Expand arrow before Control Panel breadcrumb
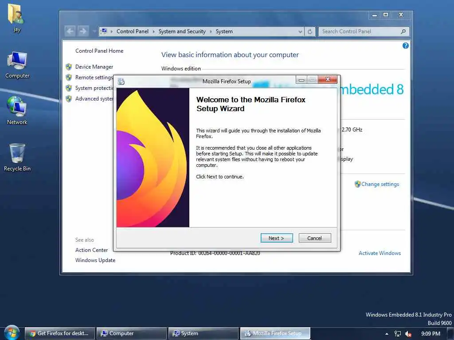The height and width of the screenshot is (340, 454). 112,31
